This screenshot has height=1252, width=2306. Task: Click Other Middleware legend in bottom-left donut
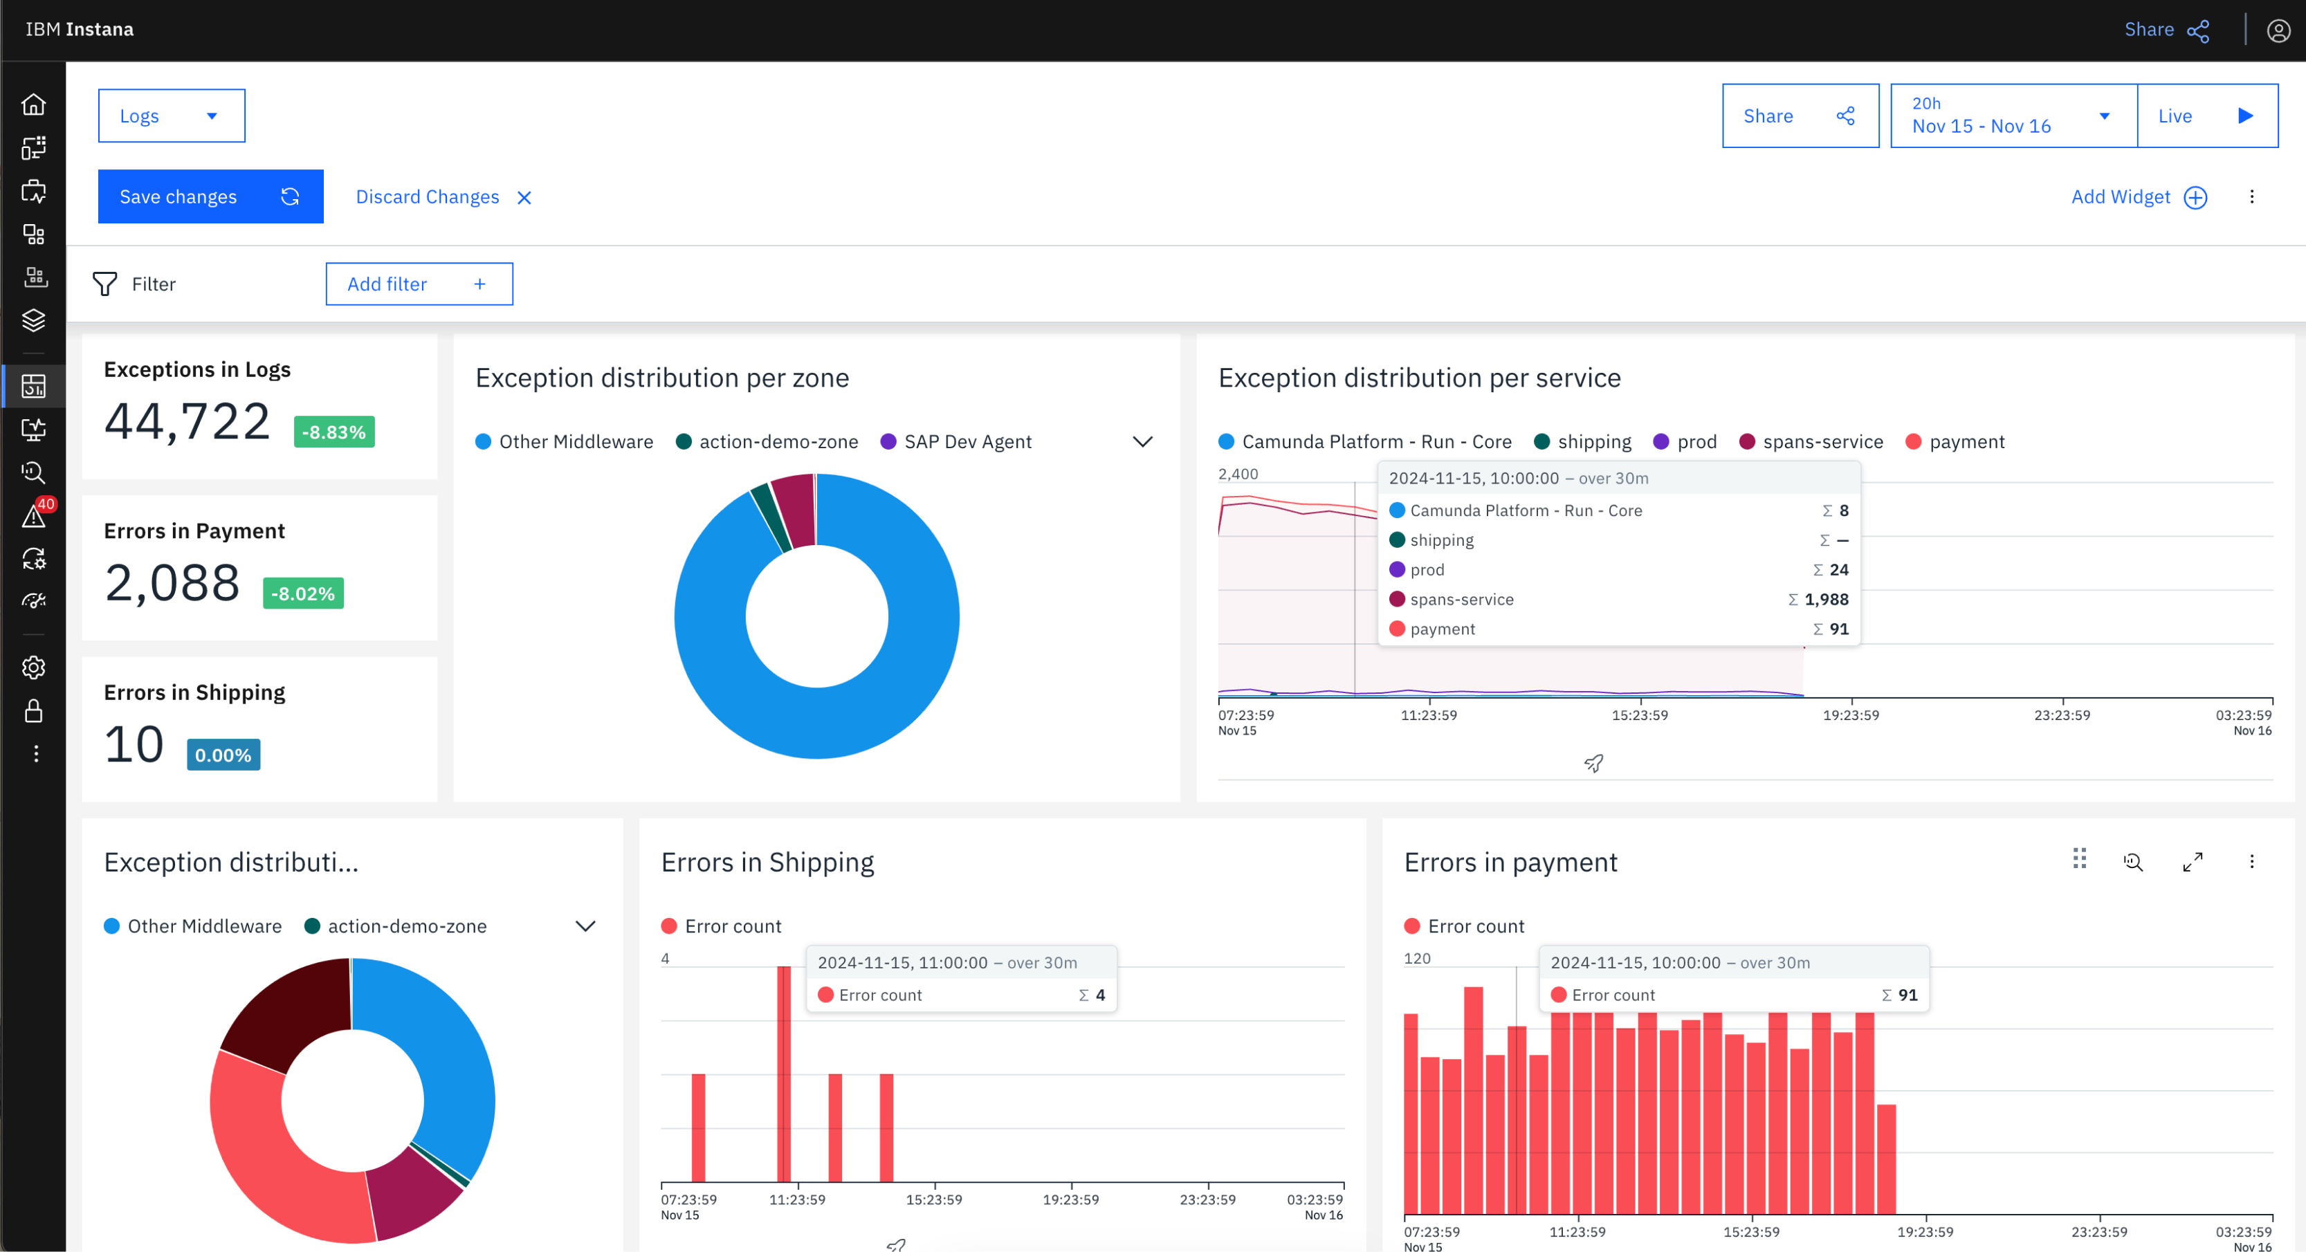tap(192, 926)
